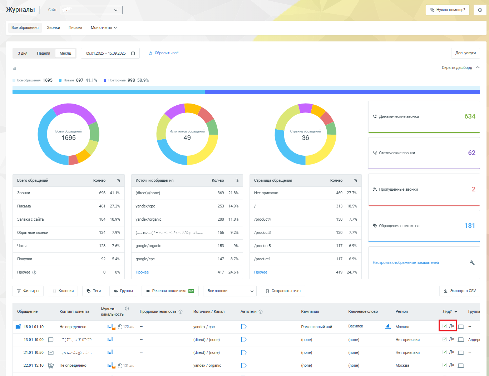Toggle the Лид checkbox in 13.01 10:00 row

[x=445, y=339]
